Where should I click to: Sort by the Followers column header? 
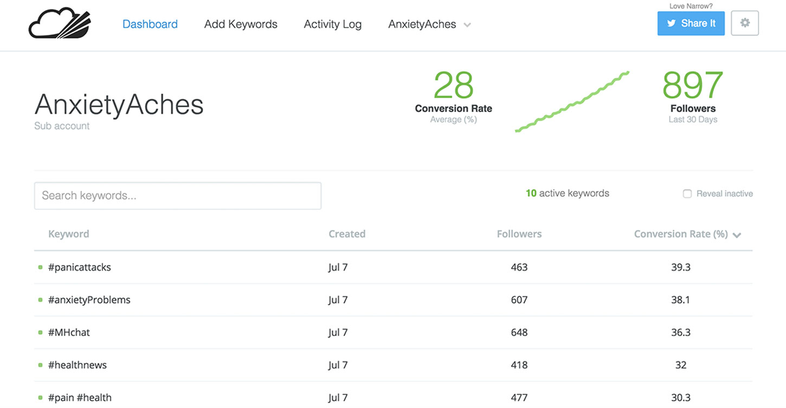519,234
